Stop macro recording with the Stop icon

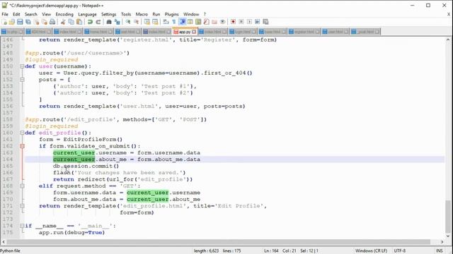point(241,22)
